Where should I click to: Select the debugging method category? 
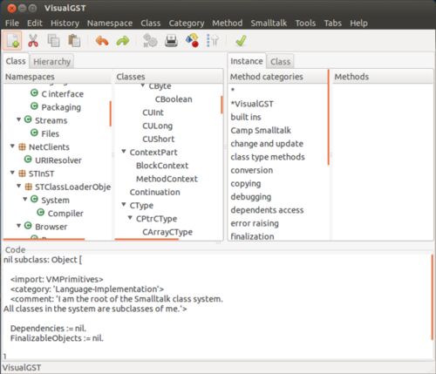tap(251, 197)
